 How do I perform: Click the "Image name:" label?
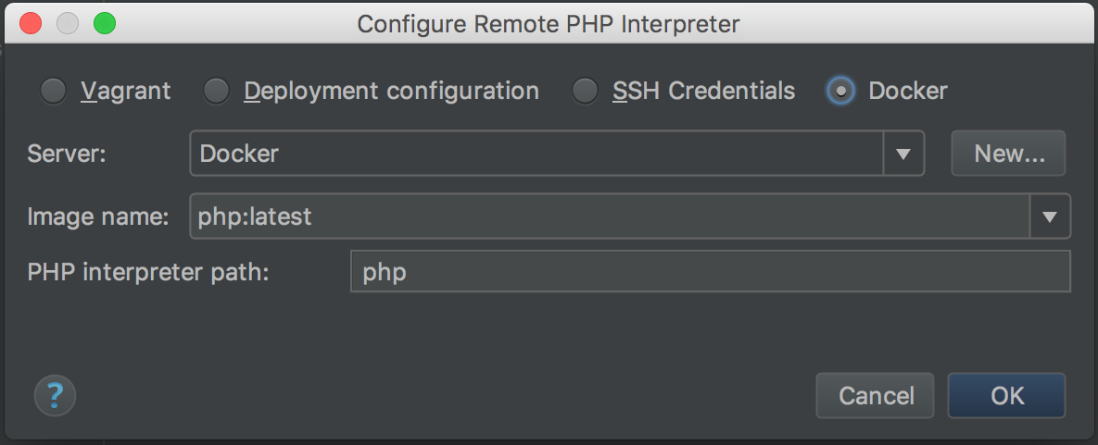click(x=98, y=216)
